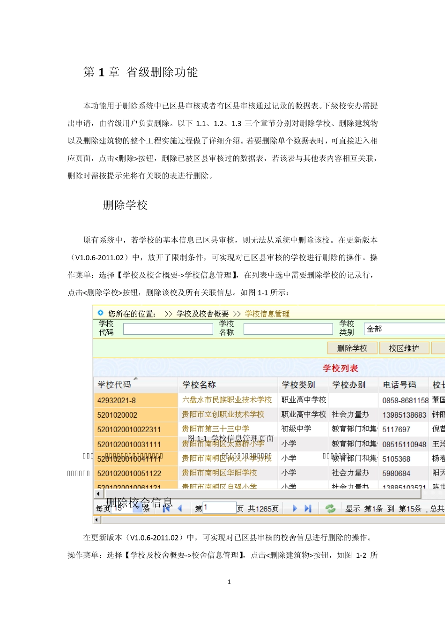445x630 pixels.
Task: Click phone number 5105368 cell
Action: coord(396,459)
